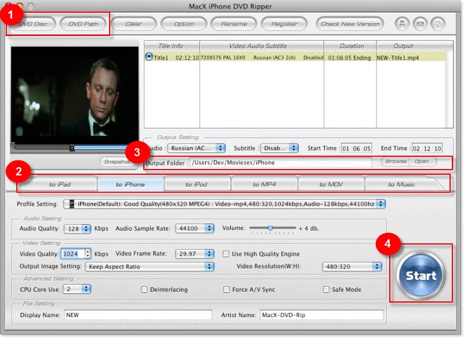The image size is (464, 338).
Task: Enable the Use High Quality Engine checkbox
Action: [226, 254]
